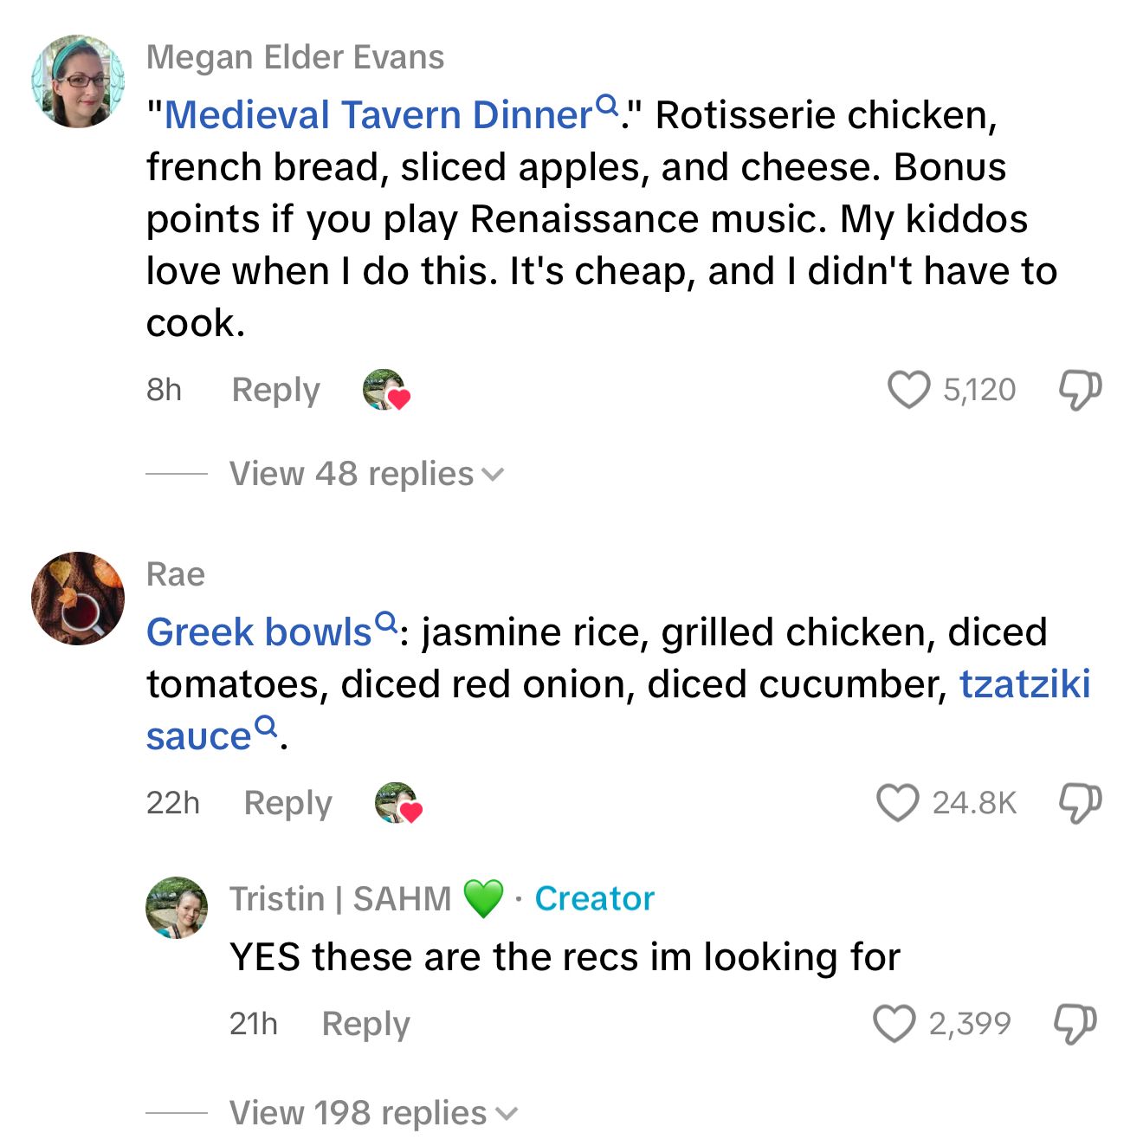Dislike Megan Elder Evans' comment
The width and height of the screenshot is (1143, 1146).
pos(1080,390)
